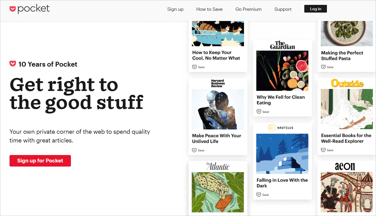This screenshot has height=216, width=376.
Task: Click the Pocket logo icon in header
Action: [x=13, y=9]
